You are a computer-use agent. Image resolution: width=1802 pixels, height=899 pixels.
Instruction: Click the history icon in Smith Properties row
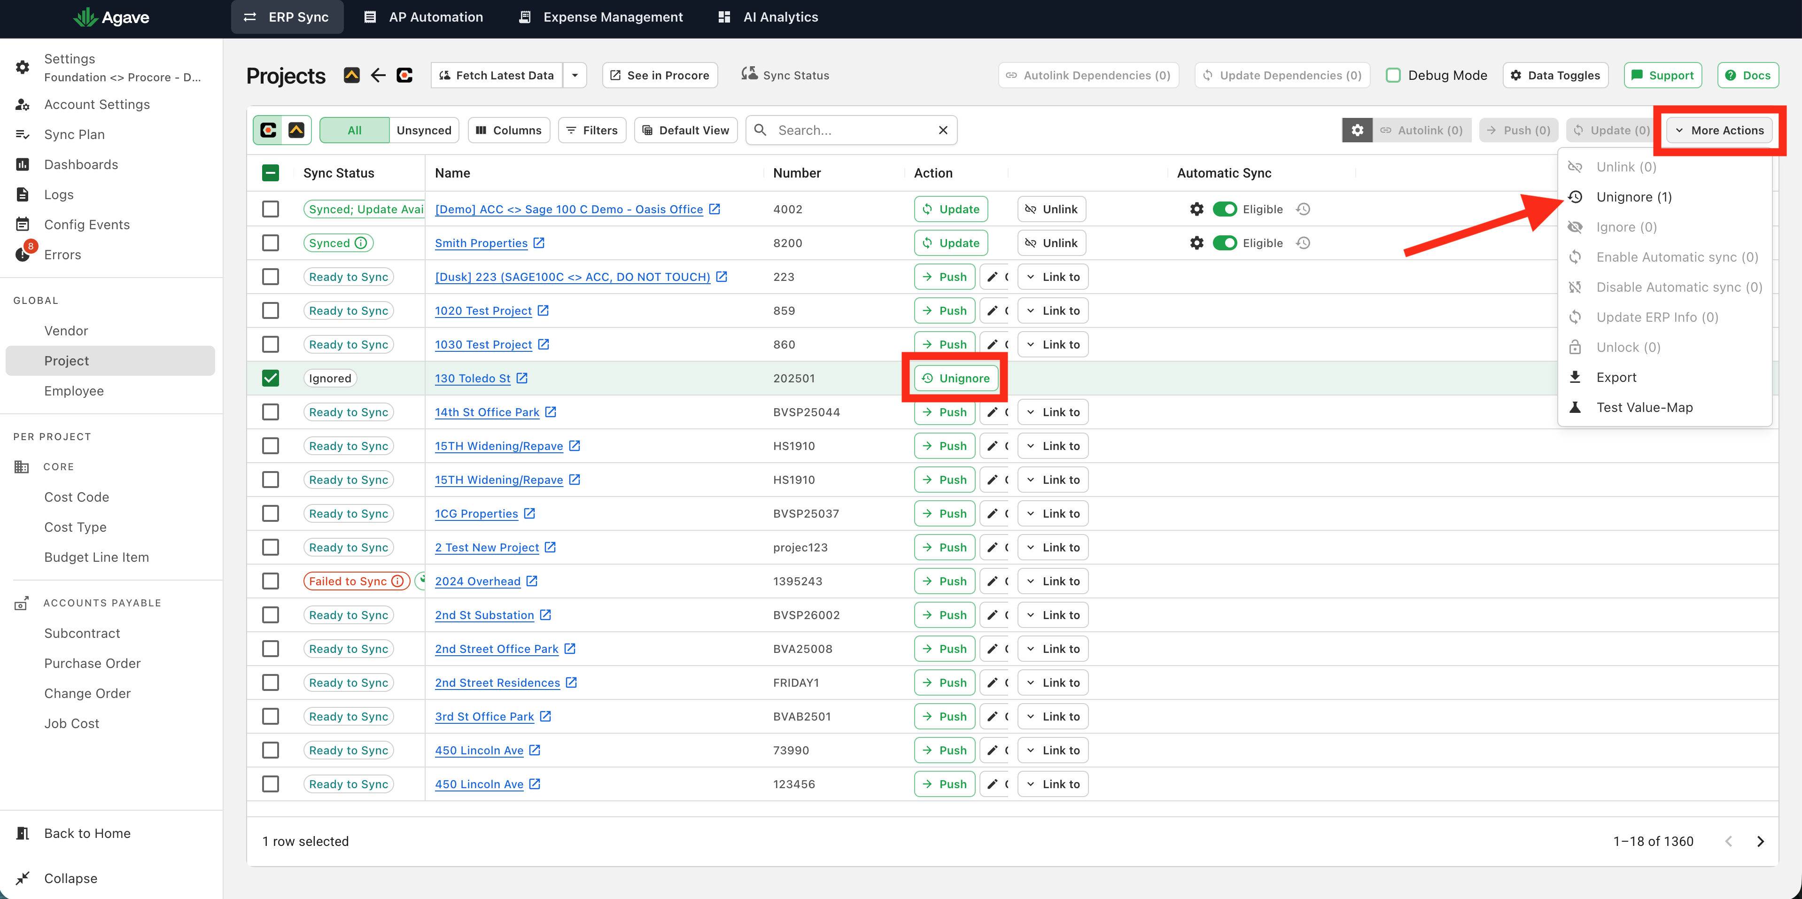click(x=1303, y=243)
